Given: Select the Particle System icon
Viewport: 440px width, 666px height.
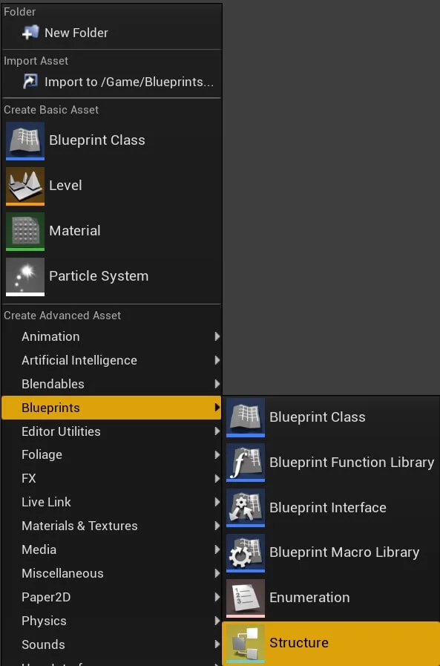Looking at the screenshot, I should (x=25, y=276).
